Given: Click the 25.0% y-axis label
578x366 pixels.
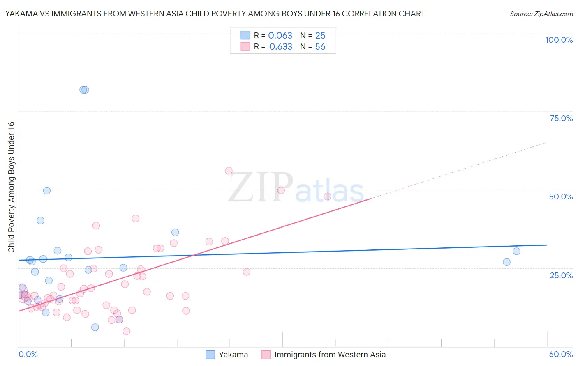Looking at the screenshot, I should pos(561,275).
